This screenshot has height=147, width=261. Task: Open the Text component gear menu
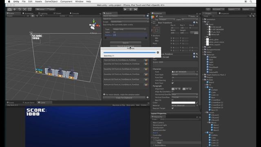pyautogui.click(x=197, y=57)
